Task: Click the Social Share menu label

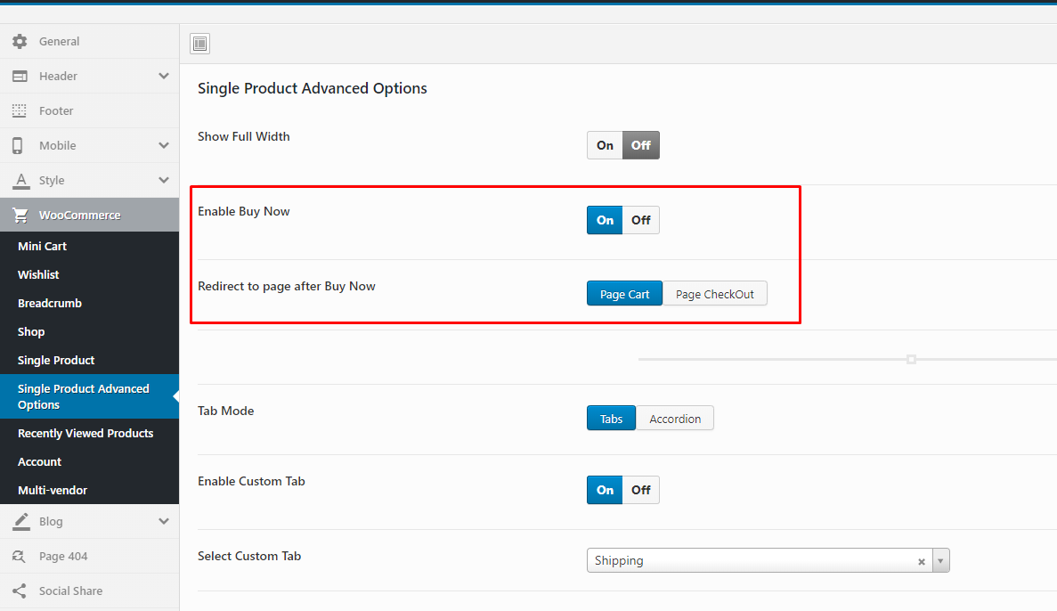Action: (70, 591)
